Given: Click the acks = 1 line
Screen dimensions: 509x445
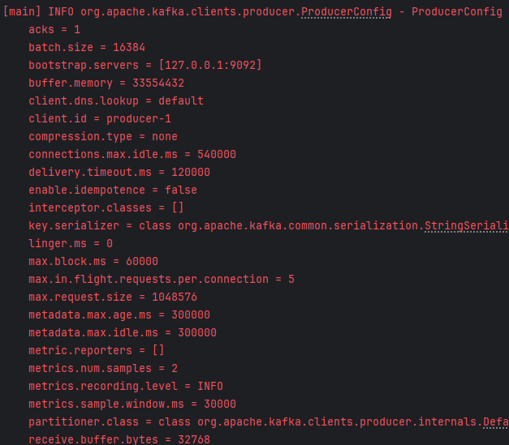Looking at the screenshot, I should (x=54, y=30).
